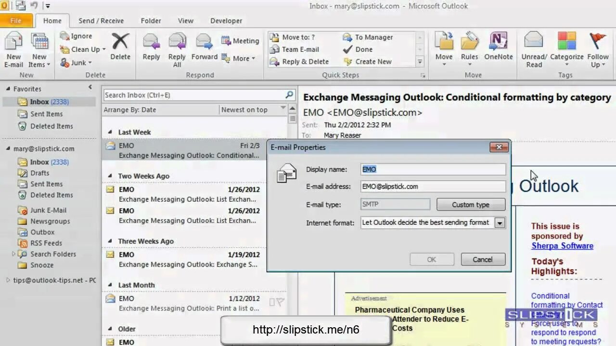
Task: Click the E-mail address field
Action: (x=433, y=186)
